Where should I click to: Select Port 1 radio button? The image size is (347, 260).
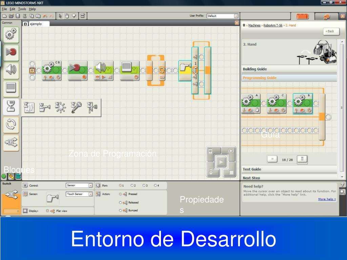click(120, 186)
